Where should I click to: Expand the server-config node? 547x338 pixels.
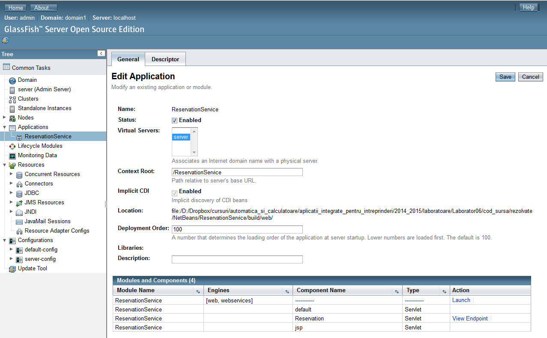(x=11, y=259)
